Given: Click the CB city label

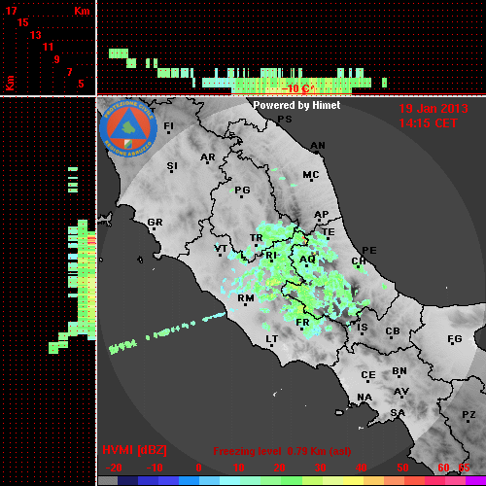Looking at the screenshot, I should (x=393, y=331).
